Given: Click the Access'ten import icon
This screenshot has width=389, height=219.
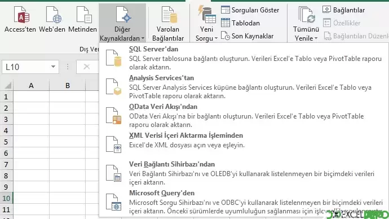Looking at the screenshot, I should [21, 15].
